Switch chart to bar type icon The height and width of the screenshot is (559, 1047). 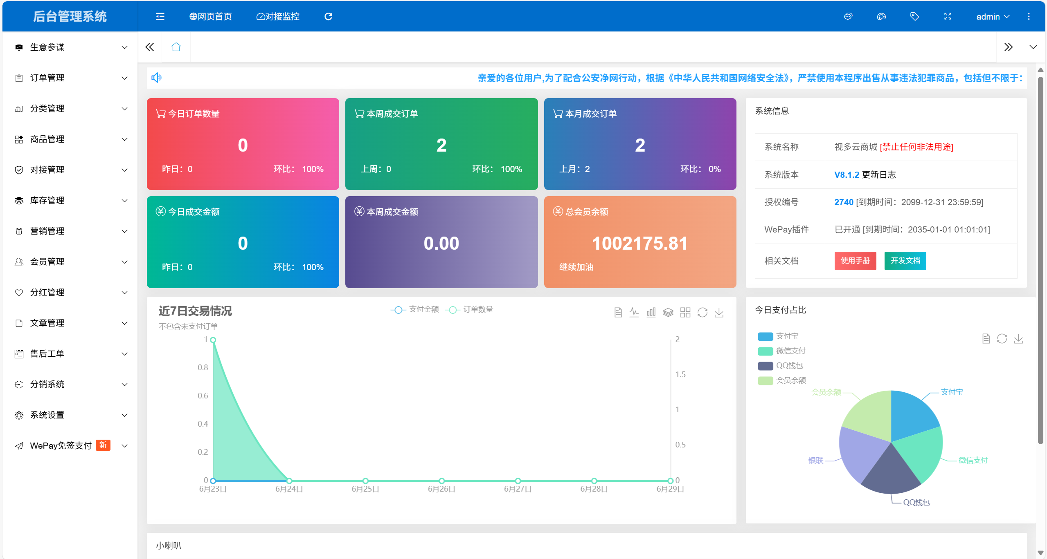(651, 313)
